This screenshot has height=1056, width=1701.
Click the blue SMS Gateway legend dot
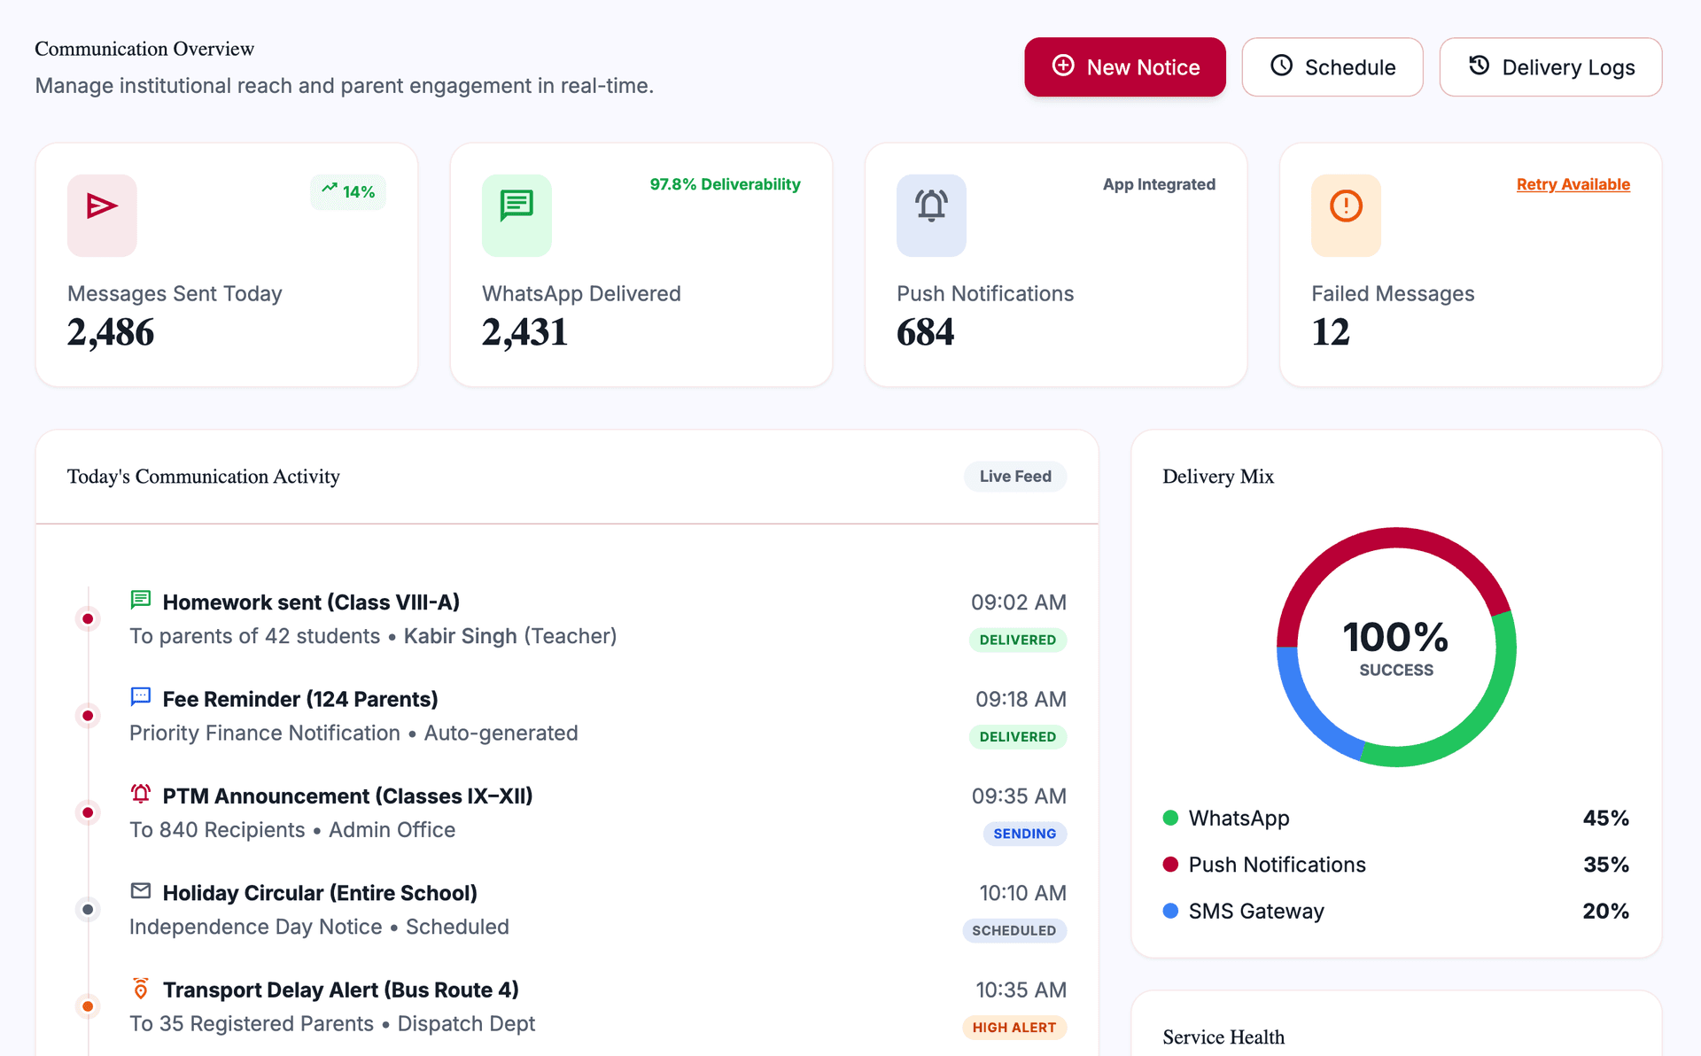[1170, 911]
